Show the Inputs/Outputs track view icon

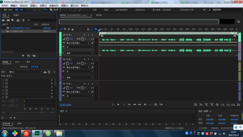pyautogui.click(x=61, y=29)
